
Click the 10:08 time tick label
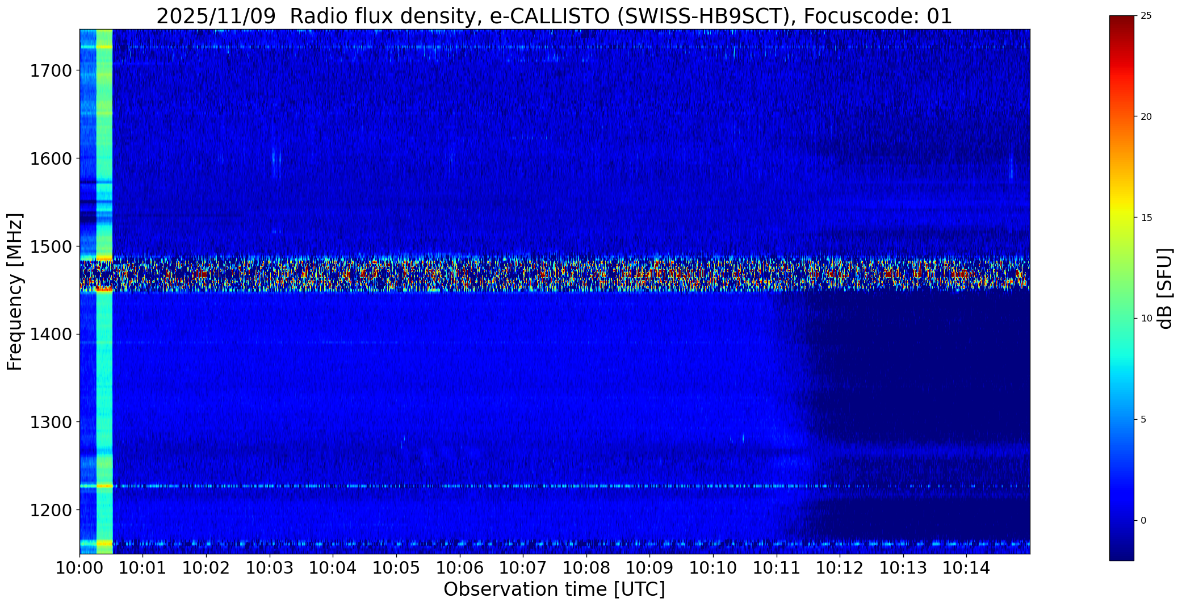pos(586,568)
